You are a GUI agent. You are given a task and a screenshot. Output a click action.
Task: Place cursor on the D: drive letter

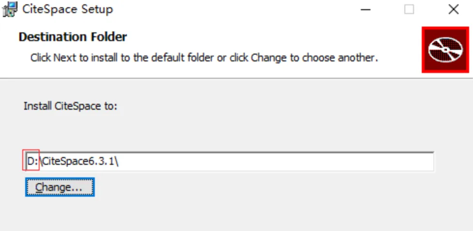(32, 161)
